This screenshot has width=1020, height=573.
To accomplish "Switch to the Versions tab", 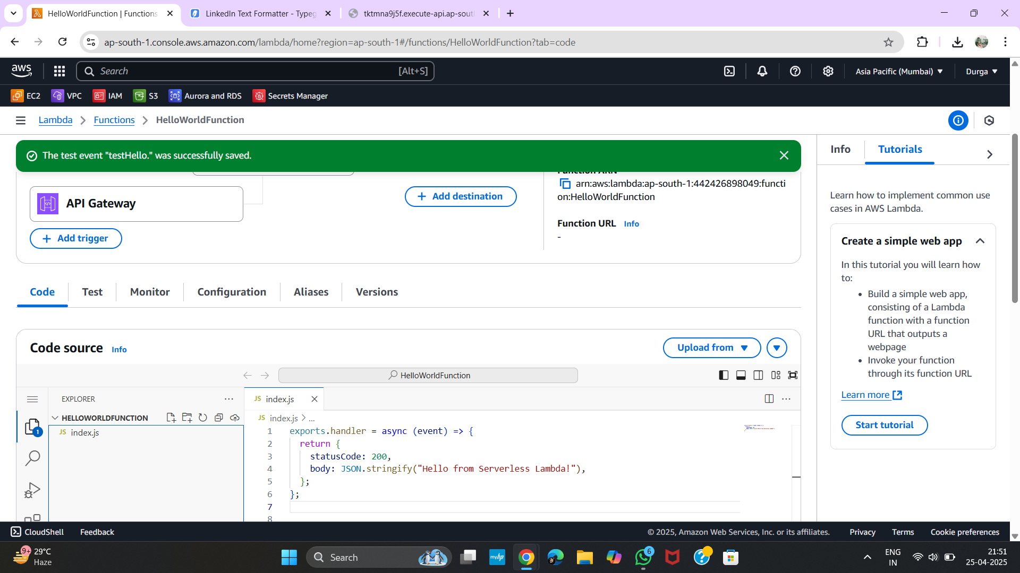I will point(377,292).
